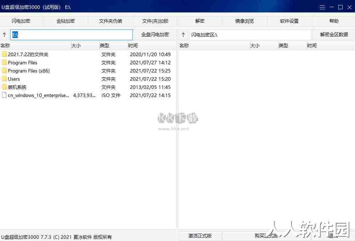Select the Program Files (x86) name

29,71
